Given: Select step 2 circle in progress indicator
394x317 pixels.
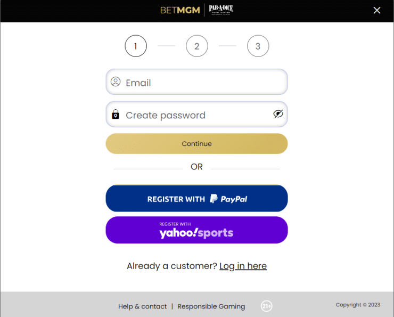Looking at the screenshot, I should tap(197, 46).
